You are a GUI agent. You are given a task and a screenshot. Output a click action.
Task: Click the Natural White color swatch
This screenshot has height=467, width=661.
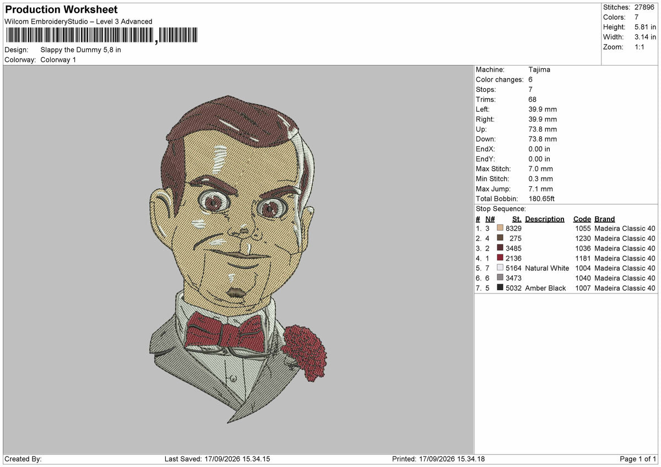point(500,268)
